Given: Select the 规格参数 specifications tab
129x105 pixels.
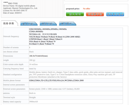Looking at the screenshot, I should tap(9, 23).
